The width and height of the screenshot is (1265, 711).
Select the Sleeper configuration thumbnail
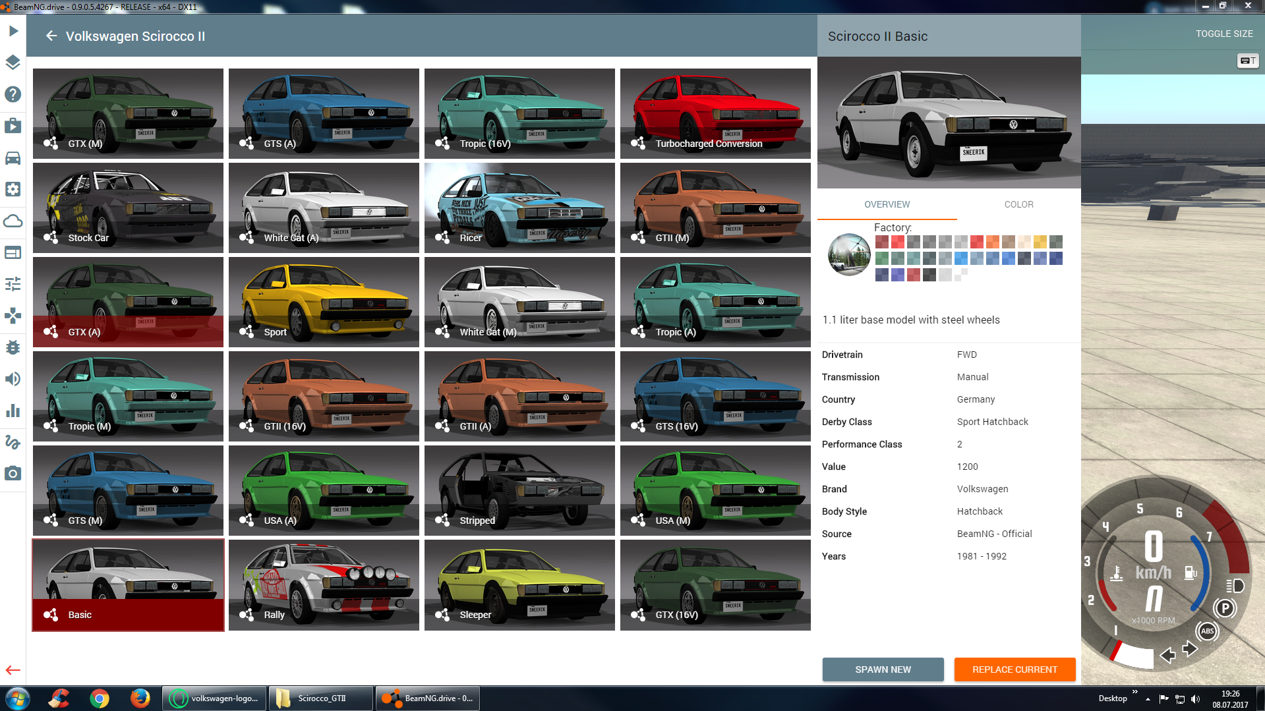point(519,585)
